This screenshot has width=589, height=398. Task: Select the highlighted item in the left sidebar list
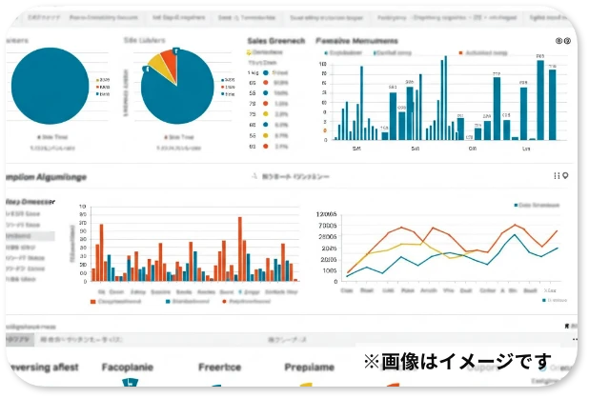[29, 235]
